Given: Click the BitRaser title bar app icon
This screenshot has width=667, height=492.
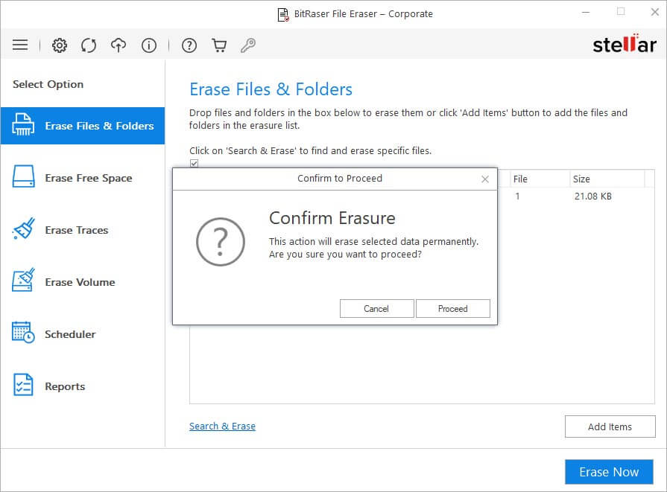Looking at the screenshot, I should click(x=283, y=14).
